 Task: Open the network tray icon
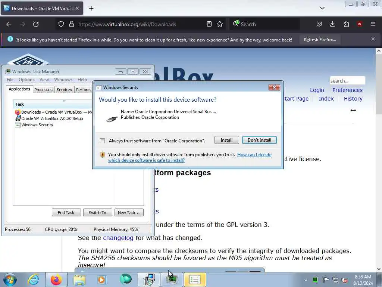[335, 280]
